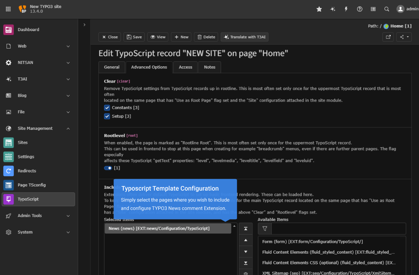Move News item to top with topmost arrow

click(246, 228)
